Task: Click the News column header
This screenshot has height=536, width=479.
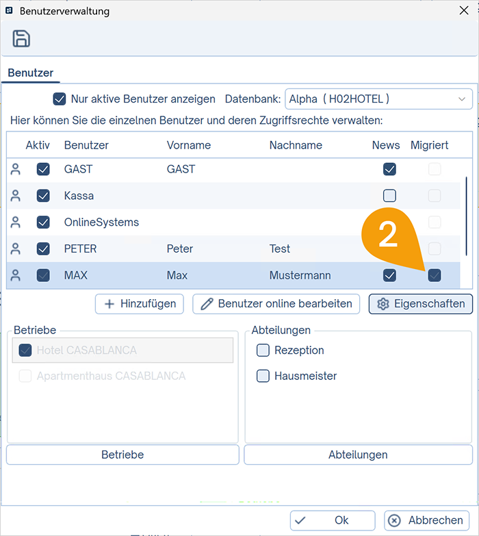Action: [386, 145]
